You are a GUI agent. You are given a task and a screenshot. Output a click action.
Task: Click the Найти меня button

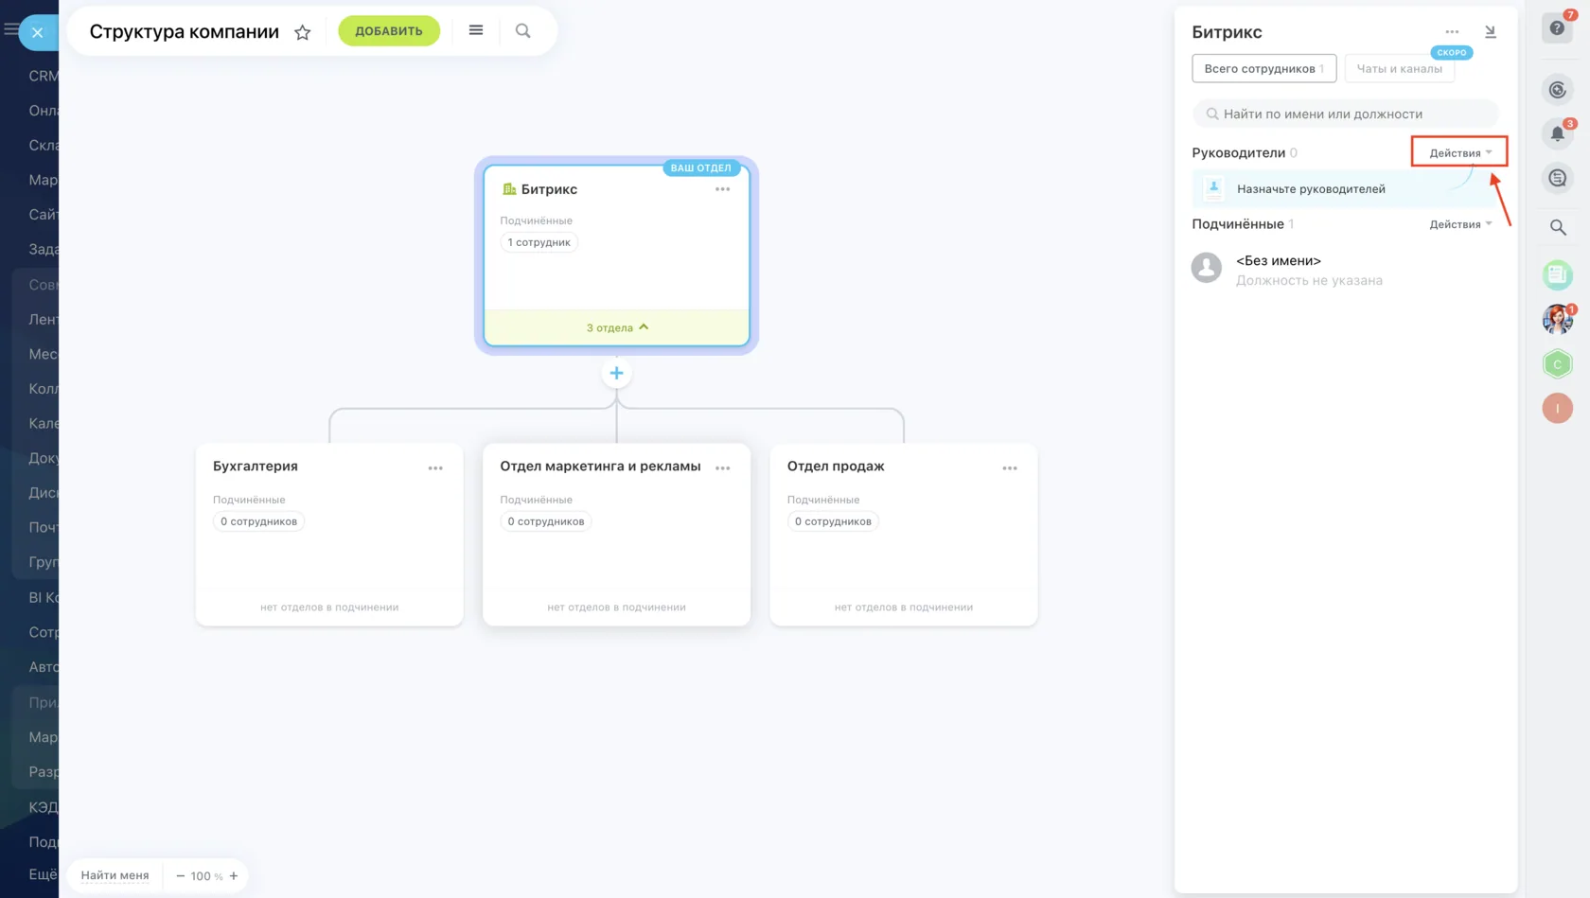115,876
